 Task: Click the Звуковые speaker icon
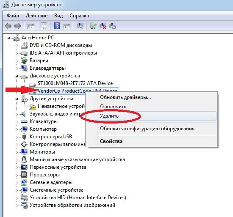23,114
